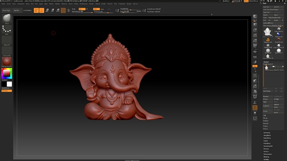The image size is (287, 161).
Task: Expand the Split section in Subtool
Action: click(x=265, y=116)
